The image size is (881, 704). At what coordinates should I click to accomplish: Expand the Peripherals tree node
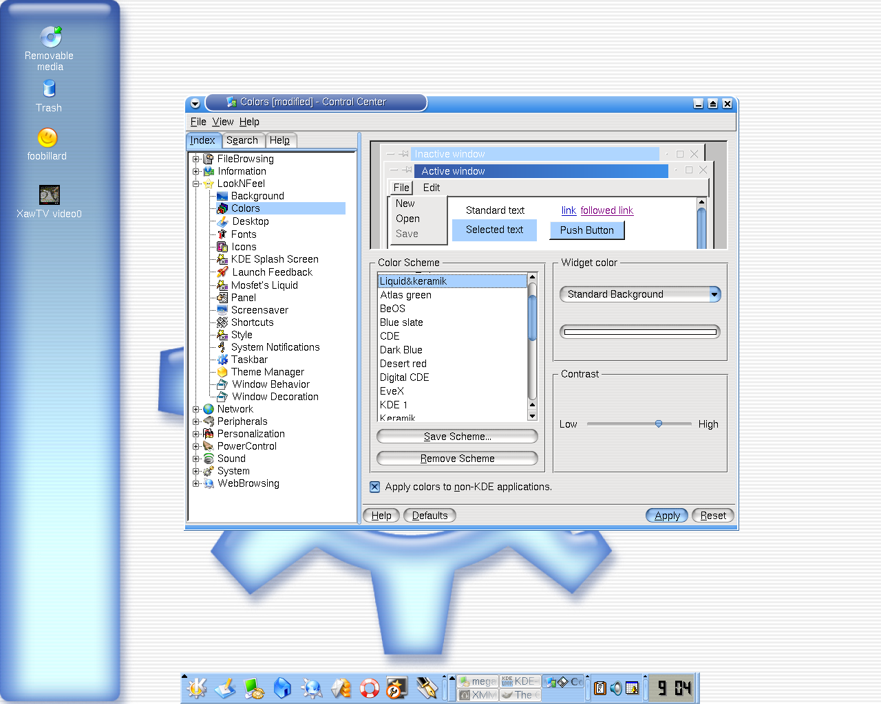(x=195, y=421)
